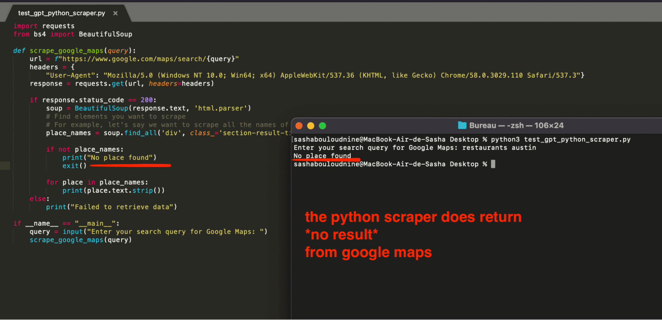This screenshot has width=662, height=320.
Task: Place cursor at the terminal prompt block
Action: tap(493, 164)
